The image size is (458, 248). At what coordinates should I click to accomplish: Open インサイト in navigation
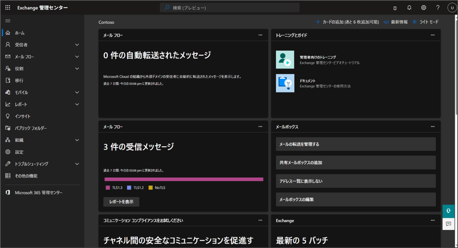(23, 116)
